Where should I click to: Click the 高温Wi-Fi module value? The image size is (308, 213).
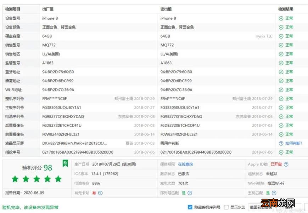coord(276,183)
